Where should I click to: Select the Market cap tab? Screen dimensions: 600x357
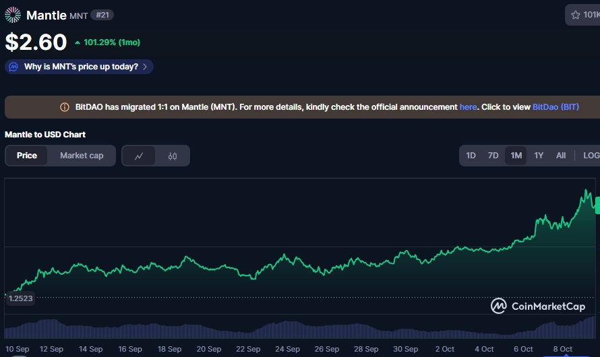(x=82, y=156)
